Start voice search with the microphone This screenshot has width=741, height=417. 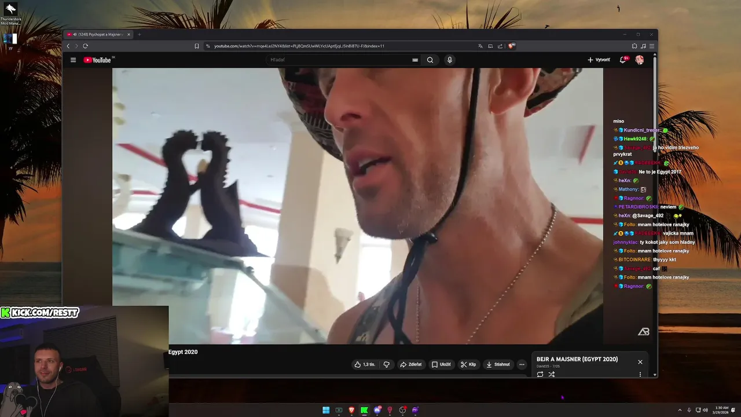point(449,60)
